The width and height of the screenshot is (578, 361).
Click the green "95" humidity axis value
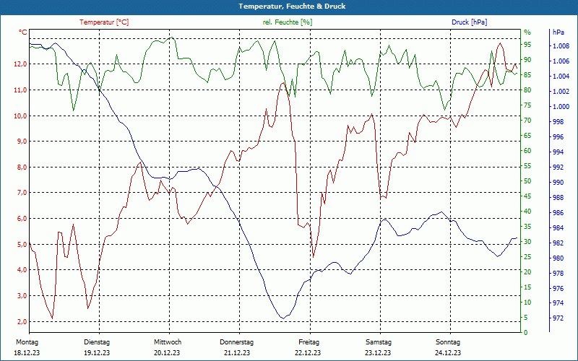[527, 45]
